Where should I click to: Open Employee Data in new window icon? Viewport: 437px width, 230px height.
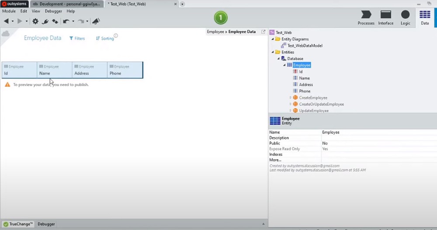(263, 32)
